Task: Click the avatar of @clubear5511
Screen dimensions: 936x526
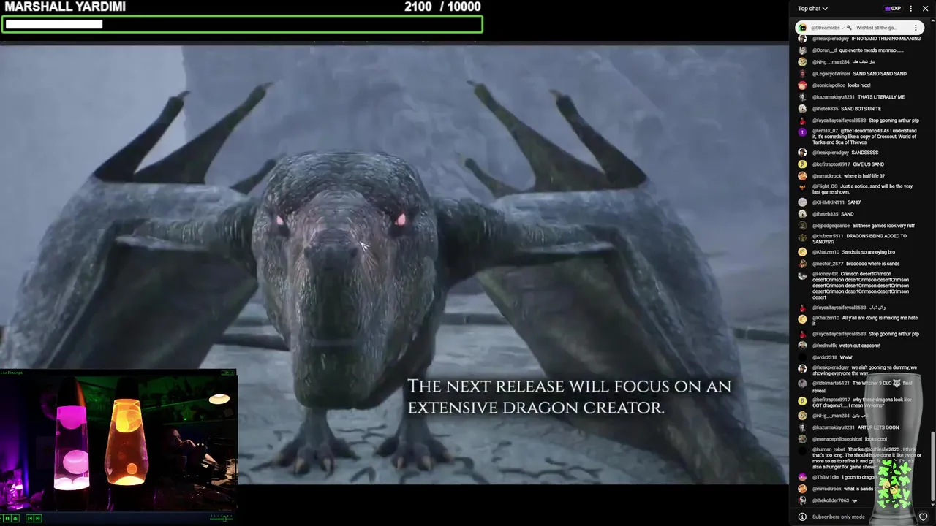Action: [802, 237]
